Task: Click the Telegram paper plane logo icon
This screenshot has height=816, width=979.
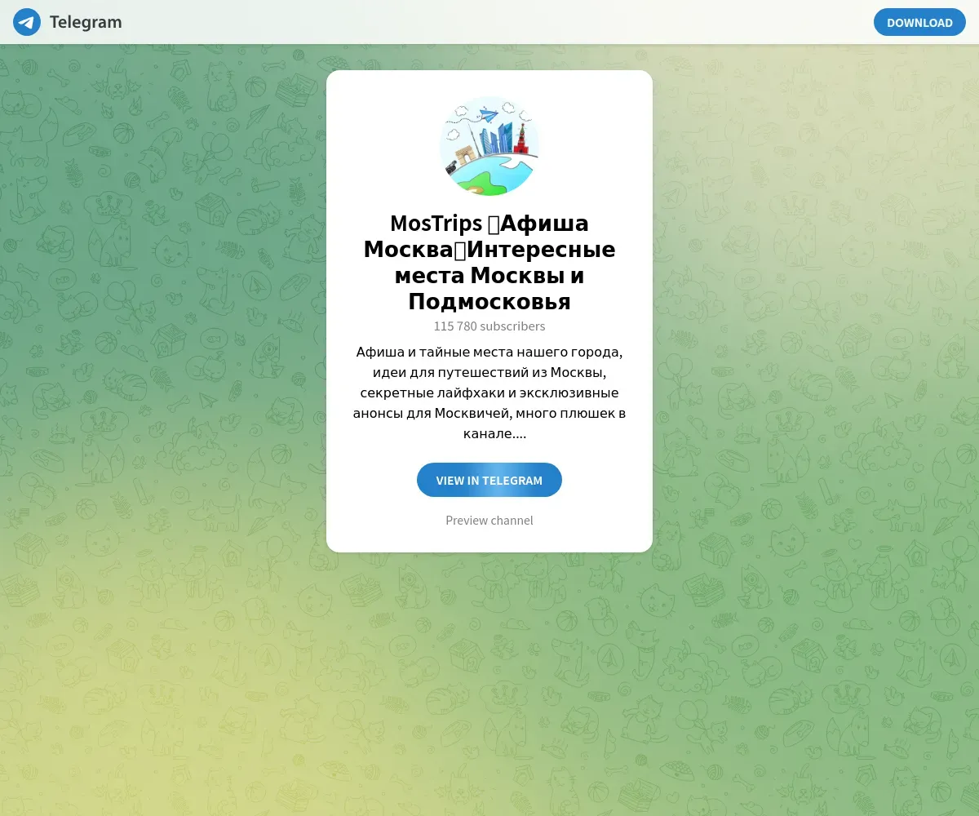Action: click(x=27, y=22)
